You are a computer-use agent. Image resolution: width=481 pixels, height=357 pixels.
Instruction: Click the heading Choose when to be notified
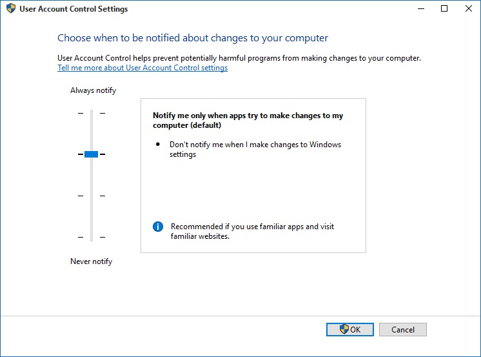[x=193, y=38]
